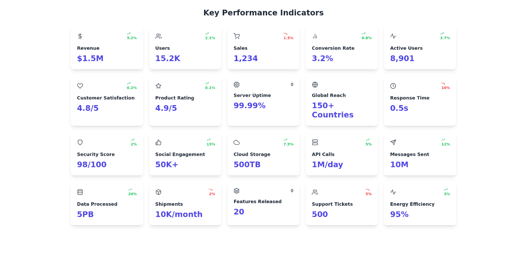
Task: Select the $1.5M Revenue value
Action: coord(90,58)
